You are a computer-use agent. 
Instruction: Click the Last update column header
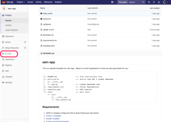click(x=154, y=8)
